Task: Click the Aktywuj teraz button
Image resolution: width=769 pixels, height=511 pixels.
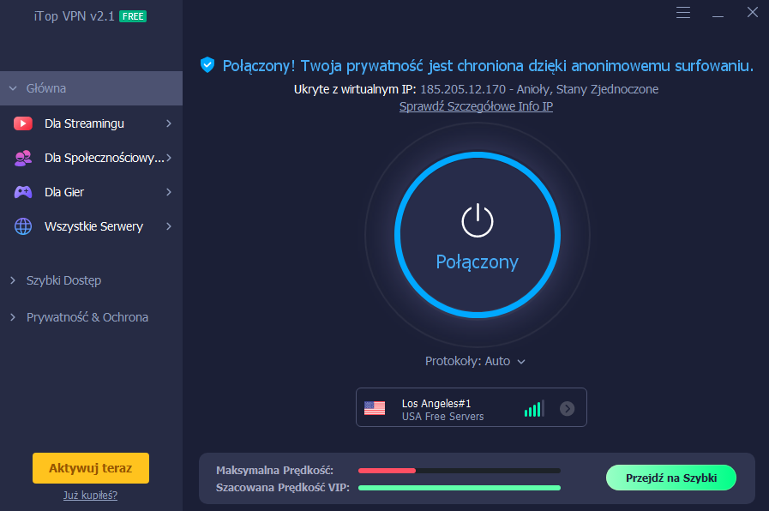Action: (x=91, y=468)
